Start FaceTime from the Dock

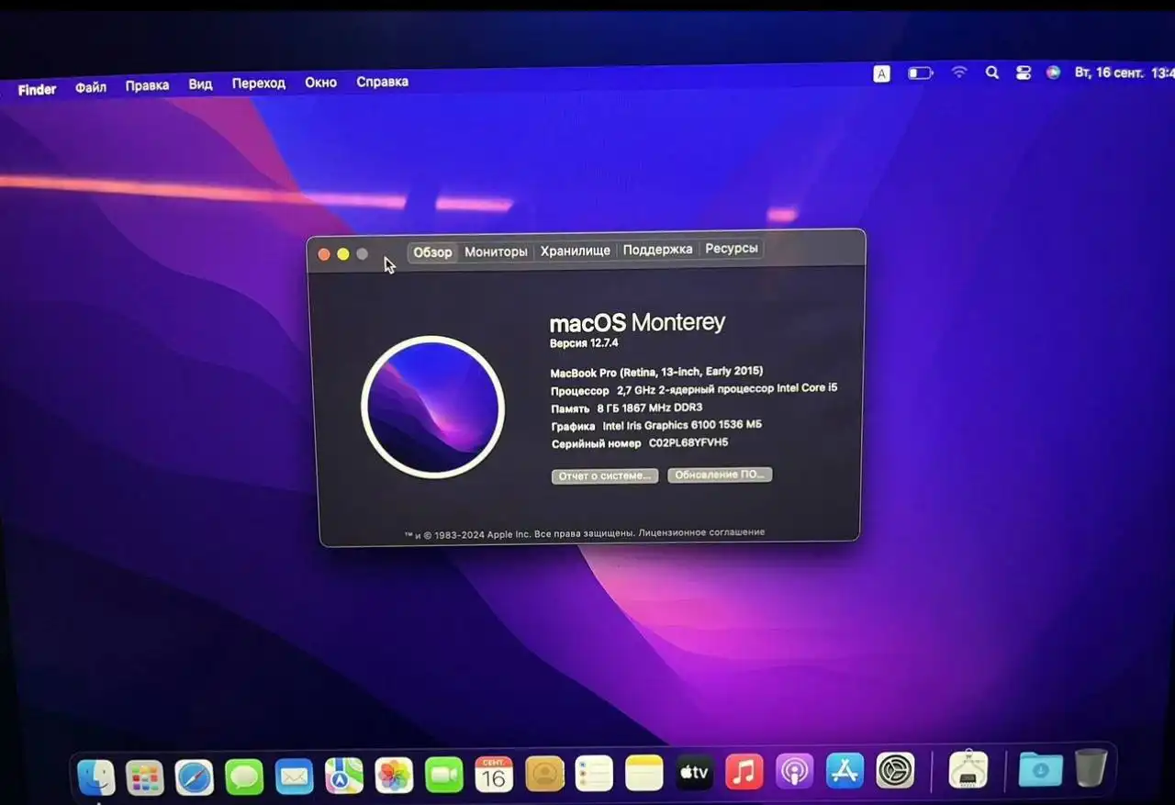[x=444, y=774]
